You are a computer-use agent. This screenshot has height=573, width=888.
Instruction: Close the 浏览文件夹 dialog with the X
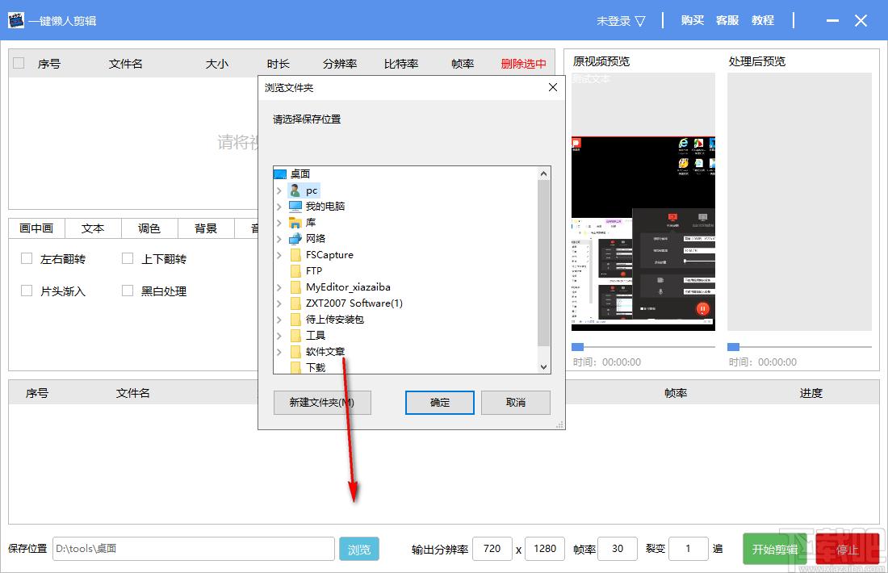tap(553, 87)
